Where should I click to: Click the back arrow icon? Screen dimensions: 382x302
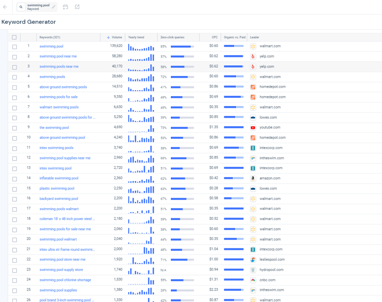tap(5, 7)
